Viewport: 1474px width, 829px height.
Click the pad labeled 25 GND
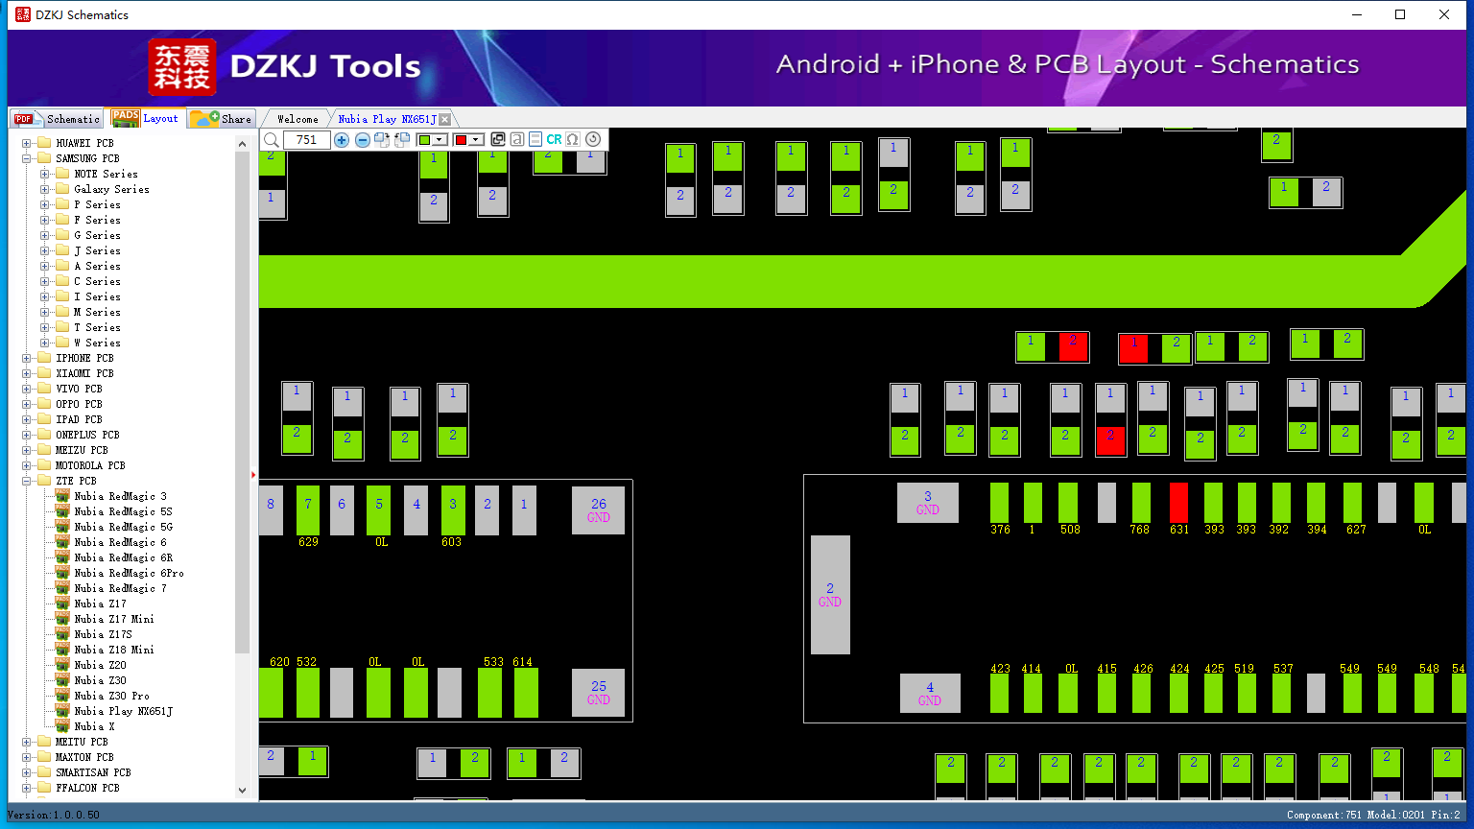pos(598,693)
